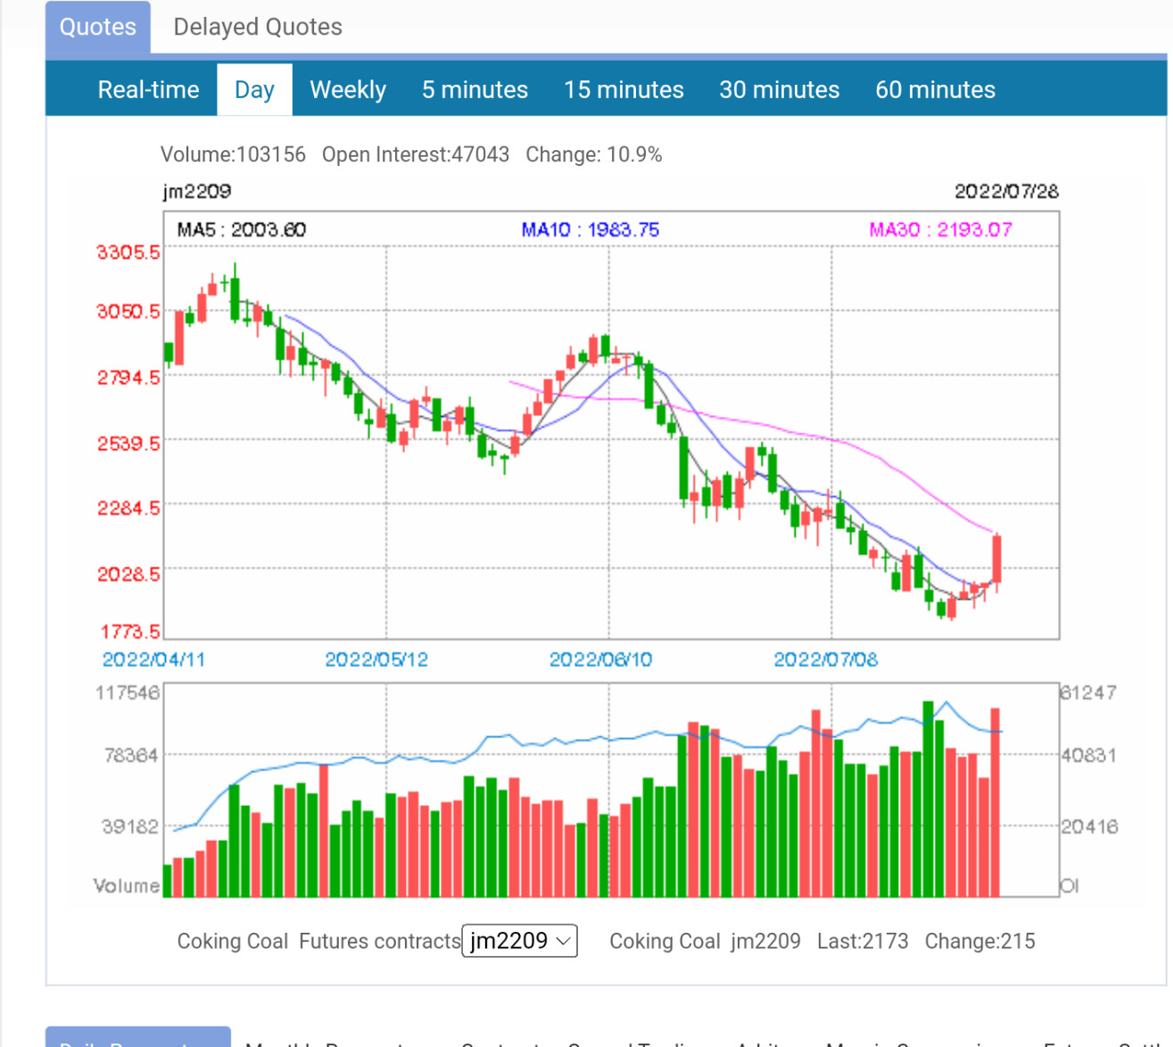Click the 2794.5 price axis label
Image resolution: width=1173 pixels, height=1047 pixels.
(128, 378)
